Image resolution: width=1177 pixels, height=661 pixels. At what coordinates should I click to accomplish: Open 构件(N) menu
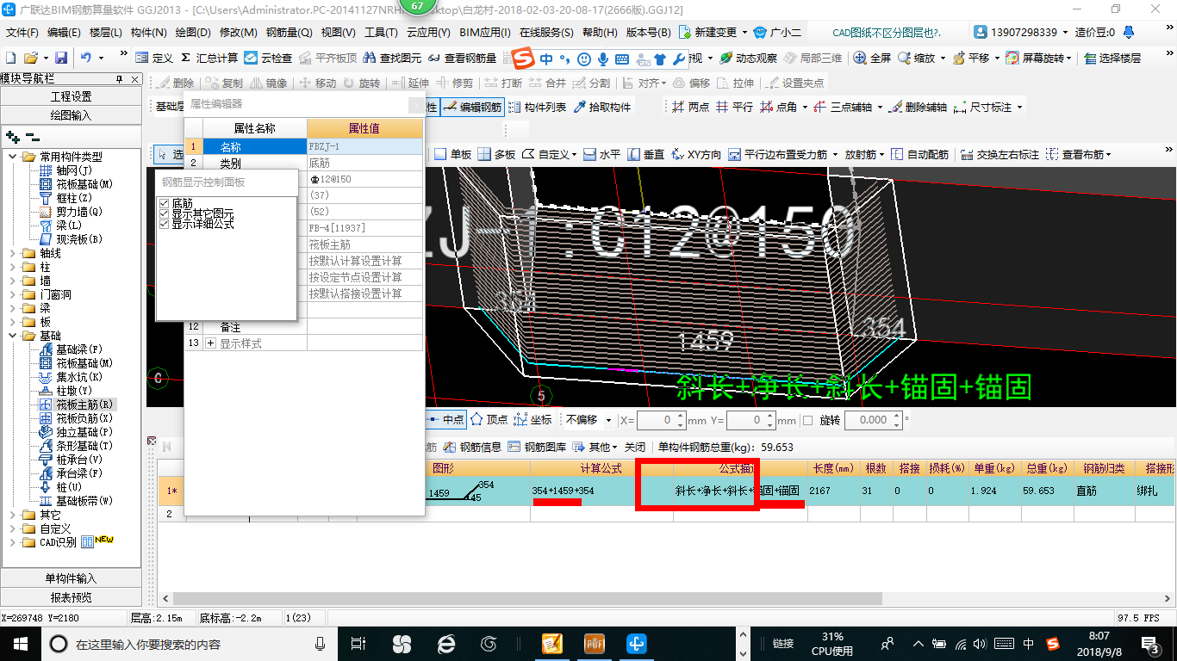coord(149,33)
